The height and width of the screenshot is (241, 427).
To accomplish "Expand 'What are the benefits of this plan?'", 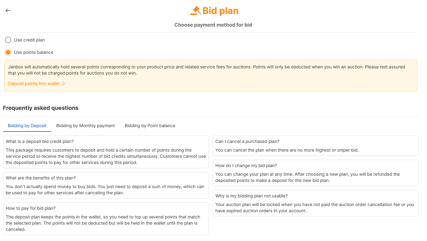I will click(x=41, y=178).
